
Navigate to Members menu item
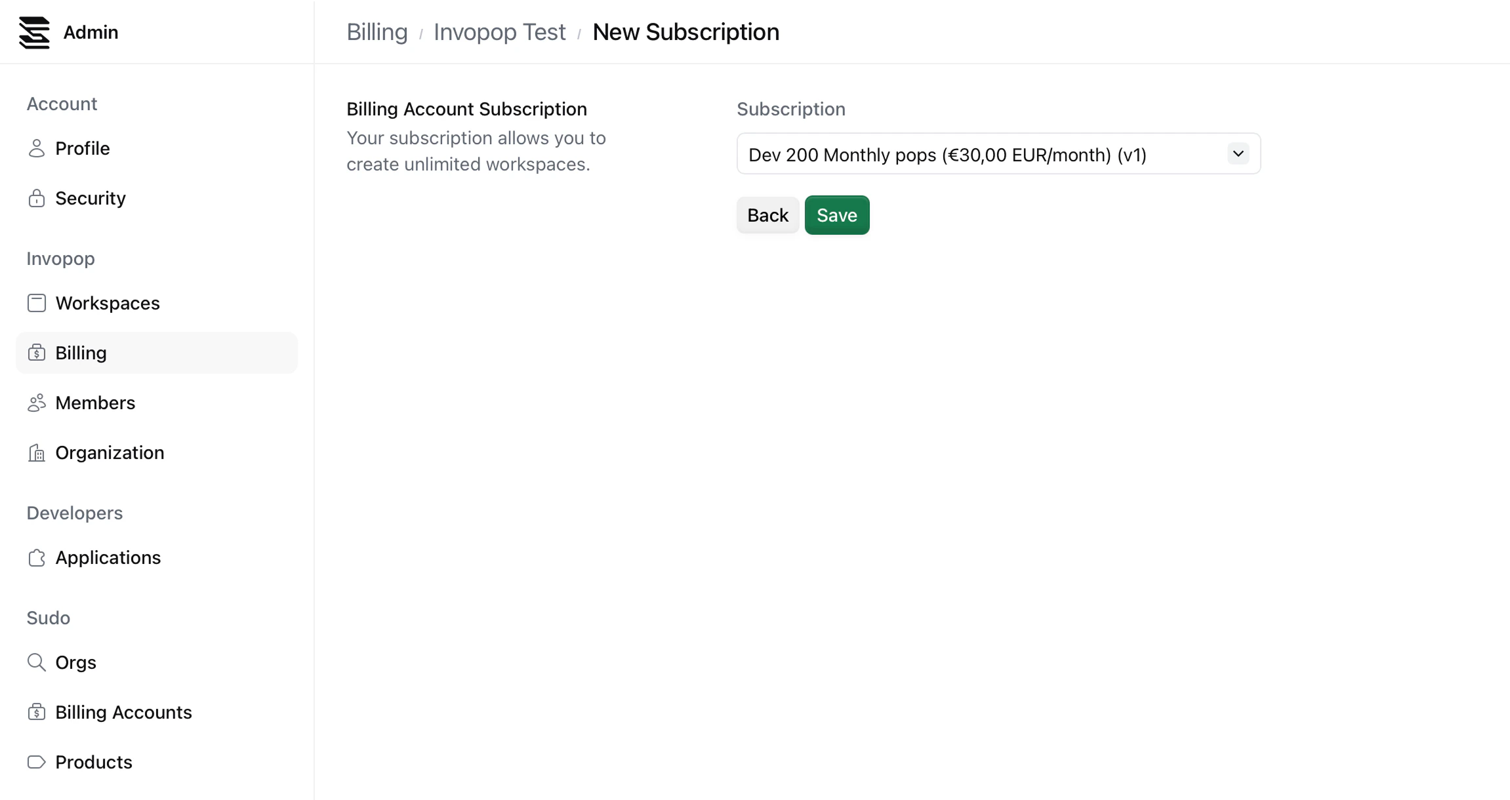[95, 403]
